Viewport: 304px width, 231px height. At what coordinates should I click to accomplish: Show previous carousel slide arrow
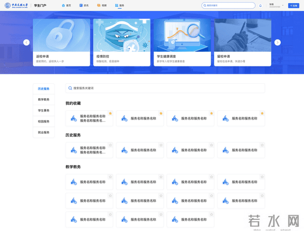click(26, 43)
